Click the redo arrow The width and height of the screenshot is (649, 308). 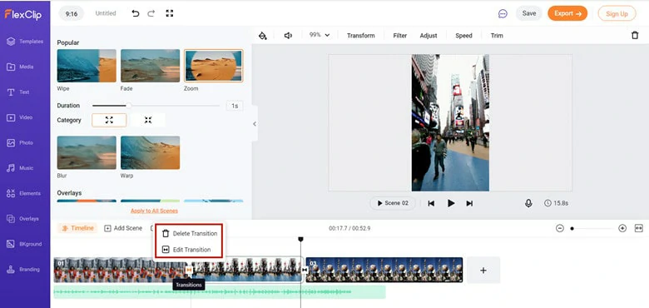click(151, 13)
